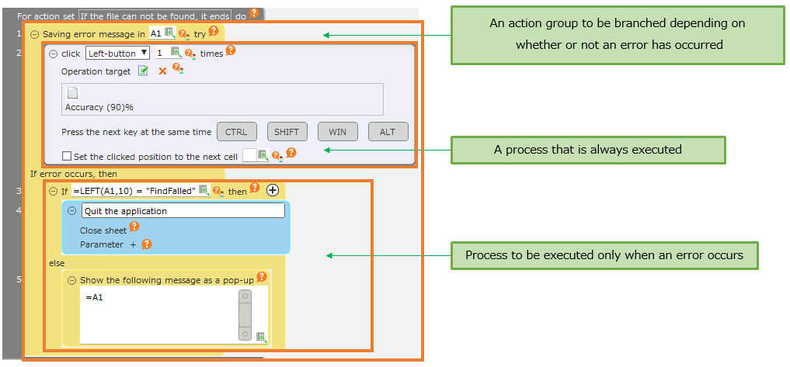This screenshot has width=790, height=367.
Task: Open the help icon beside Close sheet
Action: (134, 227)
